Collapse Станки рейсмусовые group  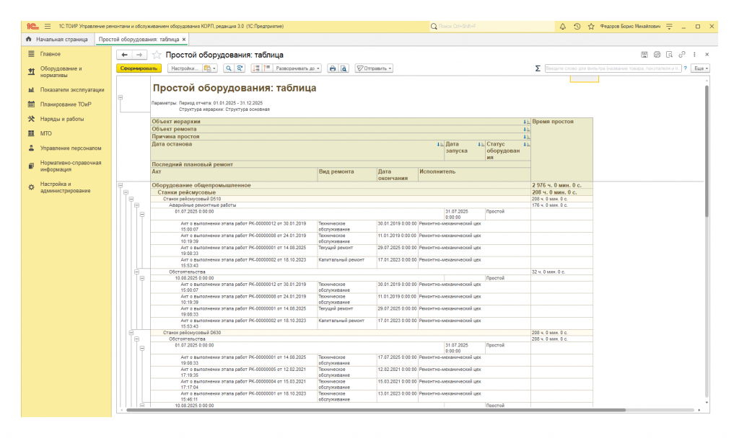pos(126,192)
